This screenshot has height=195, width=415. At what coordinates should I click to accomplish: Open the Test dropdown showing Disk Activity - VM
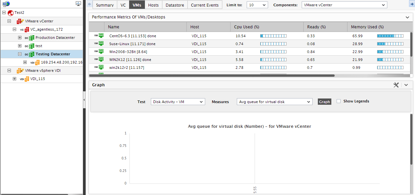pos(178,102)
